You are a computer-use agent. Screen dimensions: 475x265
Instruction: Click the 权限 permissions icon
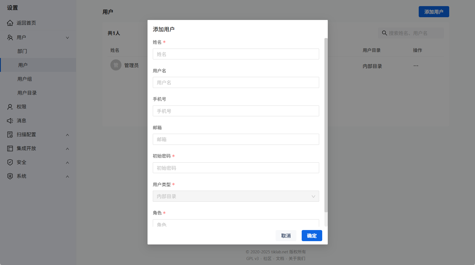(x=10, y=107)
